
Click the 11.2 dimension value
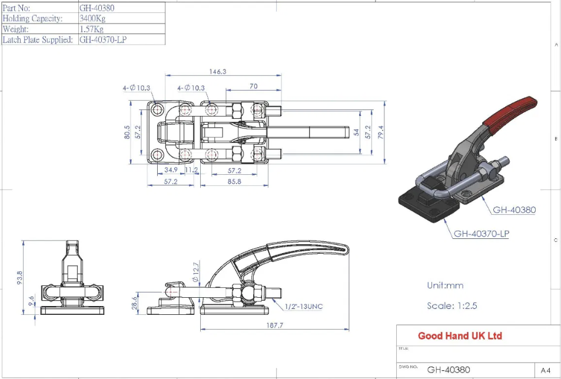point(191,170)
